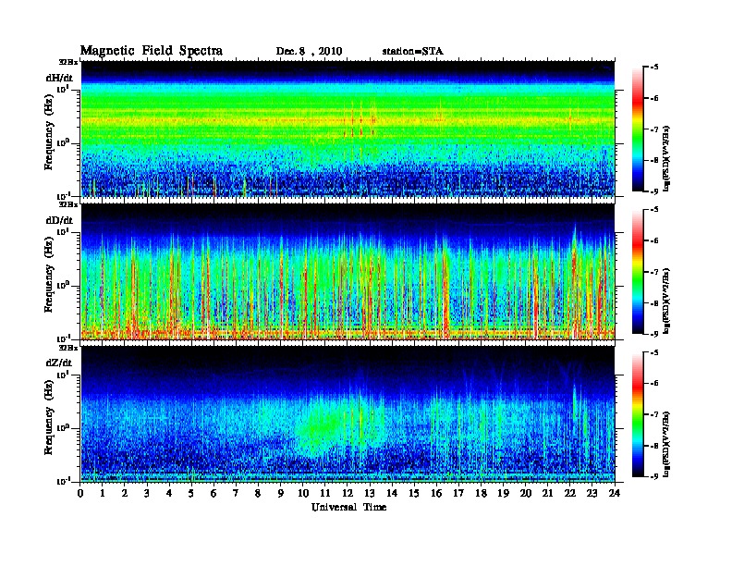Screen dimensions: 732x566
Task: Click the "-6" tick on the dZ/dt color bar
Action: pyautogui.click(x=654, y=383)
